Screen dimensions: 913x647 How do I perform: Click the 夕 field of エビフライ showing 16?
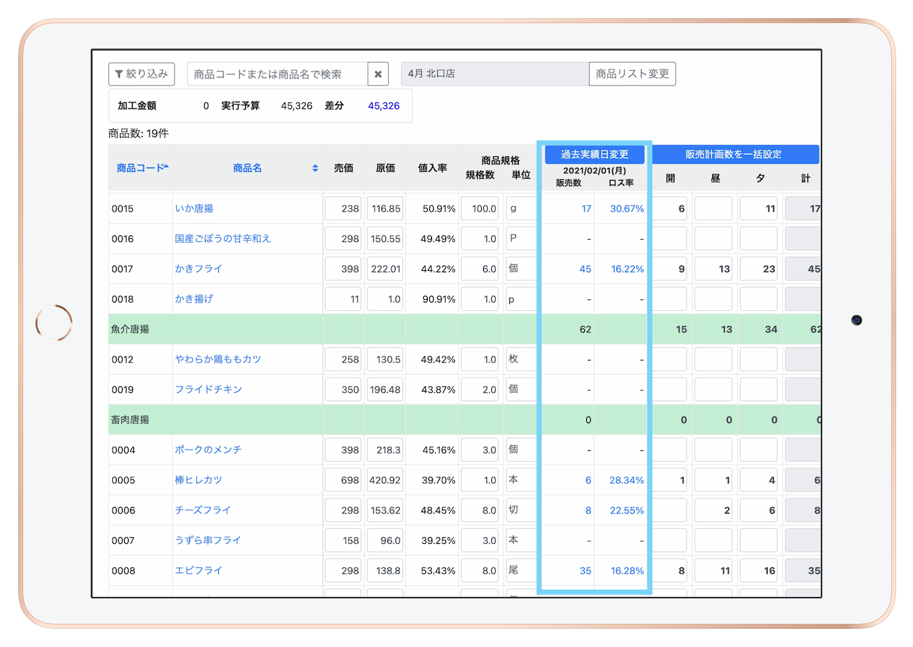(x=759, y=571)
